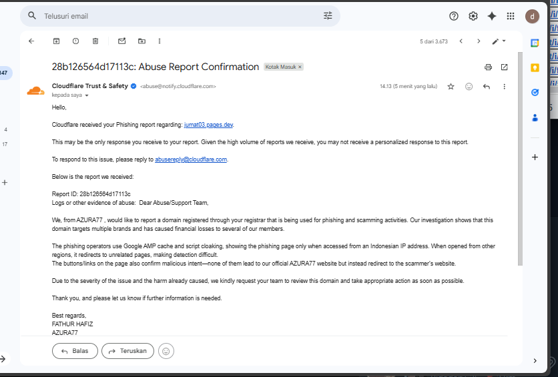The image size is (558, 377).
Task: Focus the Telusuri email search field
Action: [180, 16]
